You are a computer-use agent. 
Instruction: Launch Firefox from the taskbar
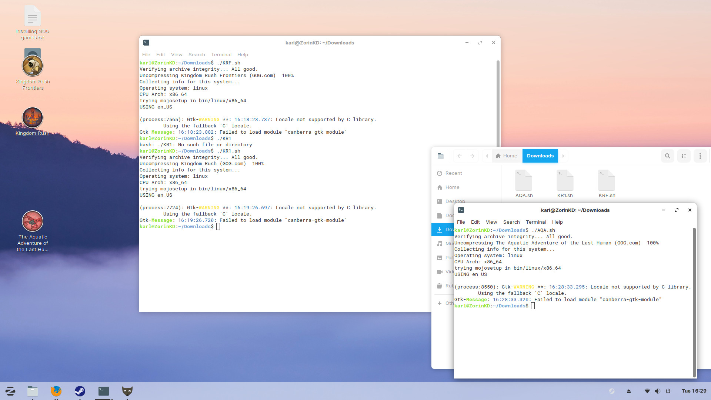[x=56, y=391]
